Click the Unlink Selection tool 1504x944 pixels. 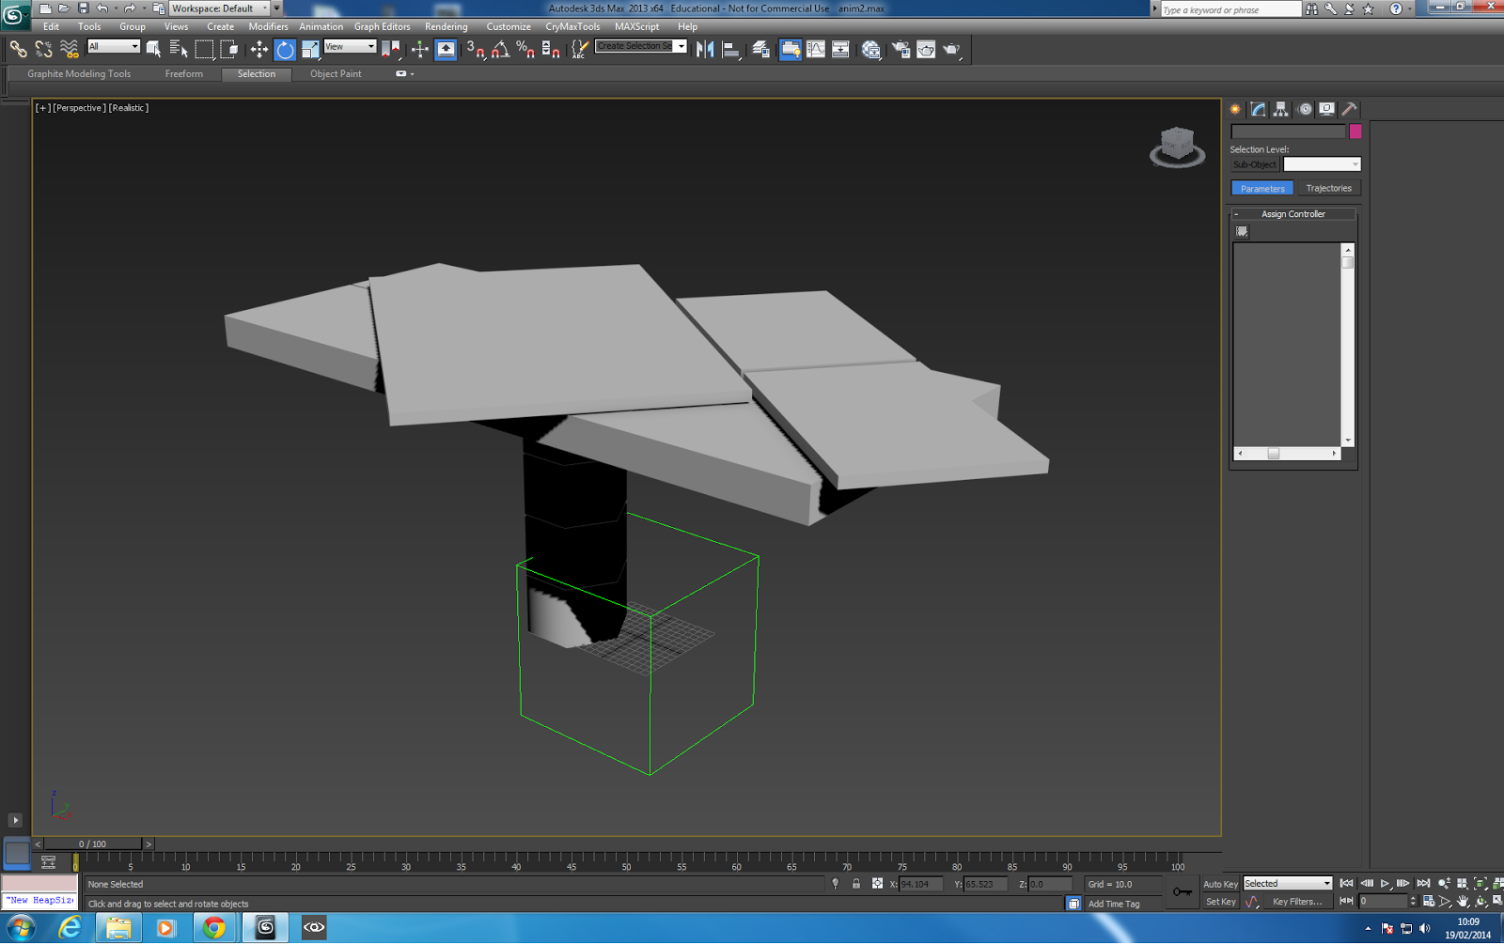(43, 49)
